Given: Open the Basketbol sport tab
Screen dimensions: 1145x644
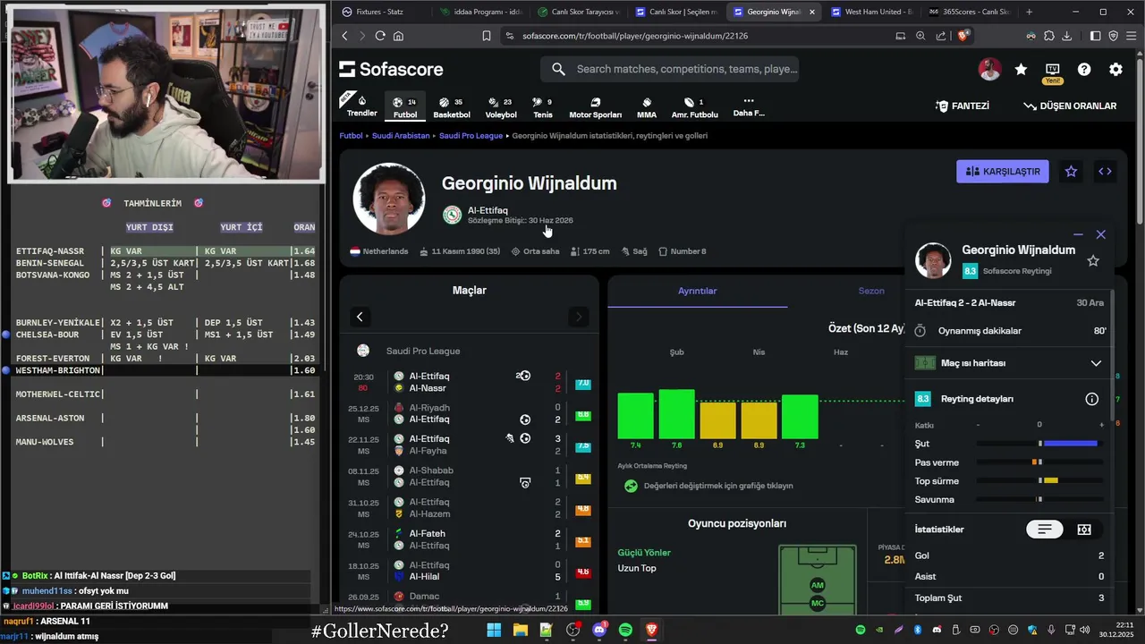Looking at the screenshot, I should (452, 106).
